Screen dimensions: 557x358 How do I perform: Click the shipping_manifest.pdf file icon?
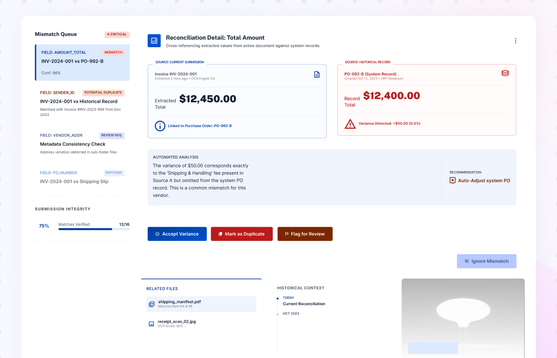[x=151, y=304]
